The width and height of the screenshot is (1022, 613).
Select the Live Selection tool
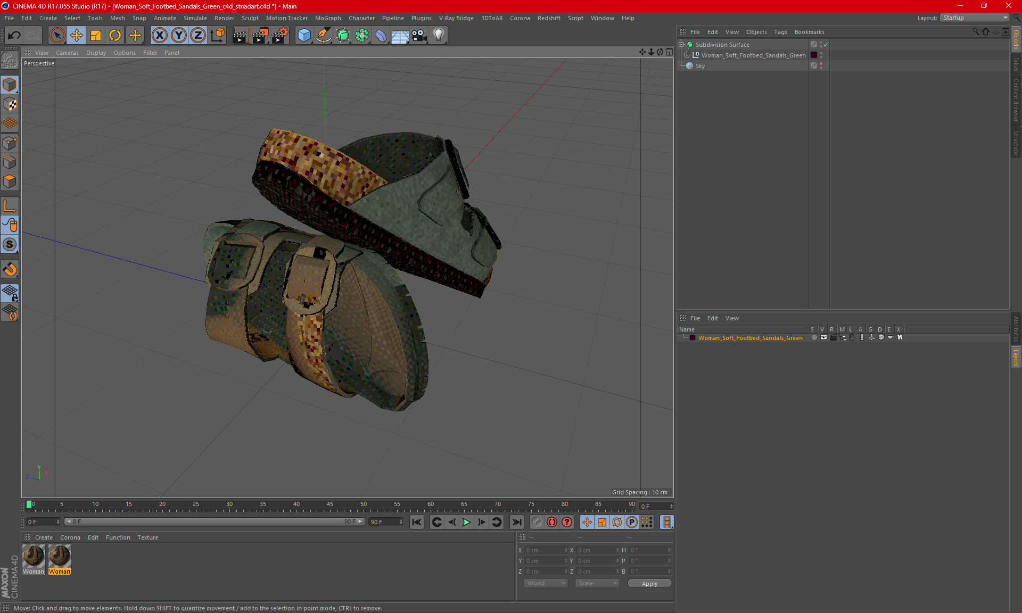click(57, 36)
